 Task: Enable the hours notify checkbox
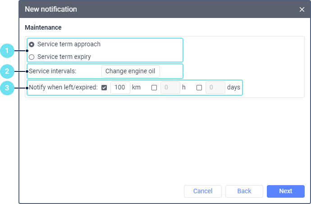point(154,88)
